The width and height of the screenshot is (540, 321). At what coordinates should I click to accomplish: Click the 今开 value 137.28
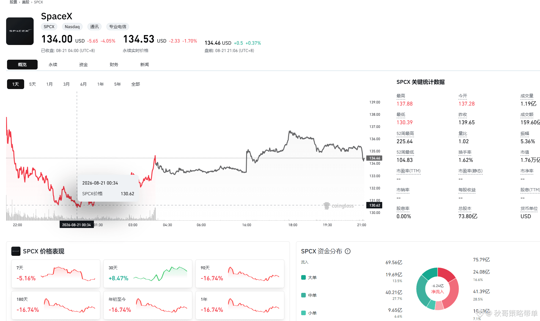click(x=467, y=104)
